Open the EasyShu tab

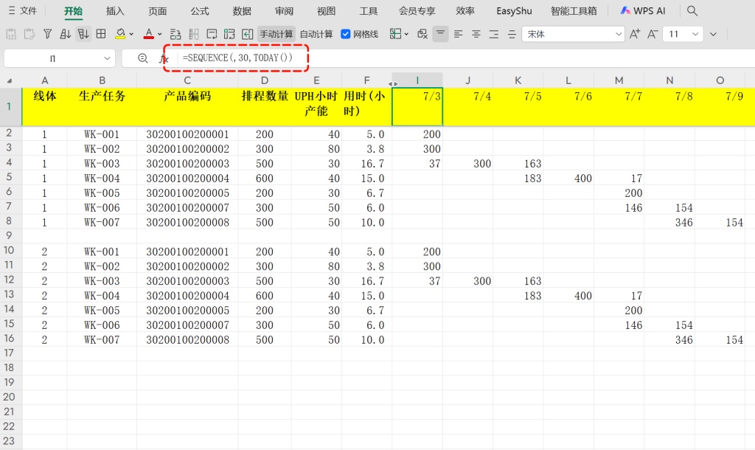[x=514, y=10]
